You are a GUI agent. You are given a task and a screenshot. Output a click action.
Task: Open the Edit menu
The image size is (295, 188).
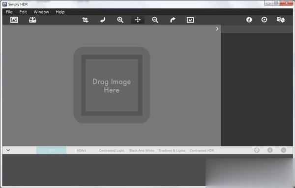pos(23,12)
